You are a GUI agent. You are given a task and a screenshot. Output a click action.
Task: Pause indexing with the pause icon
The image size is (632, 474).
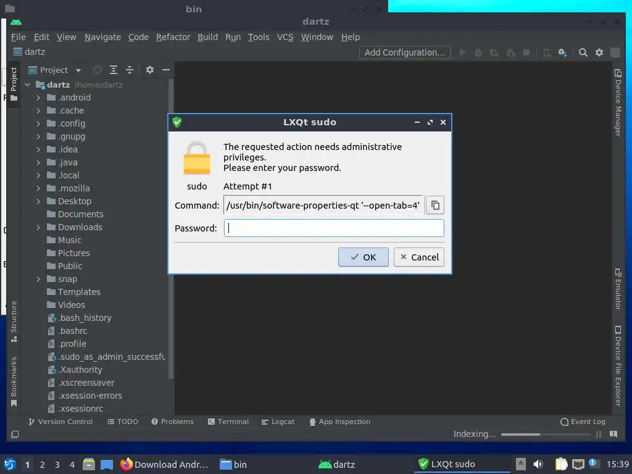point(599,434)
